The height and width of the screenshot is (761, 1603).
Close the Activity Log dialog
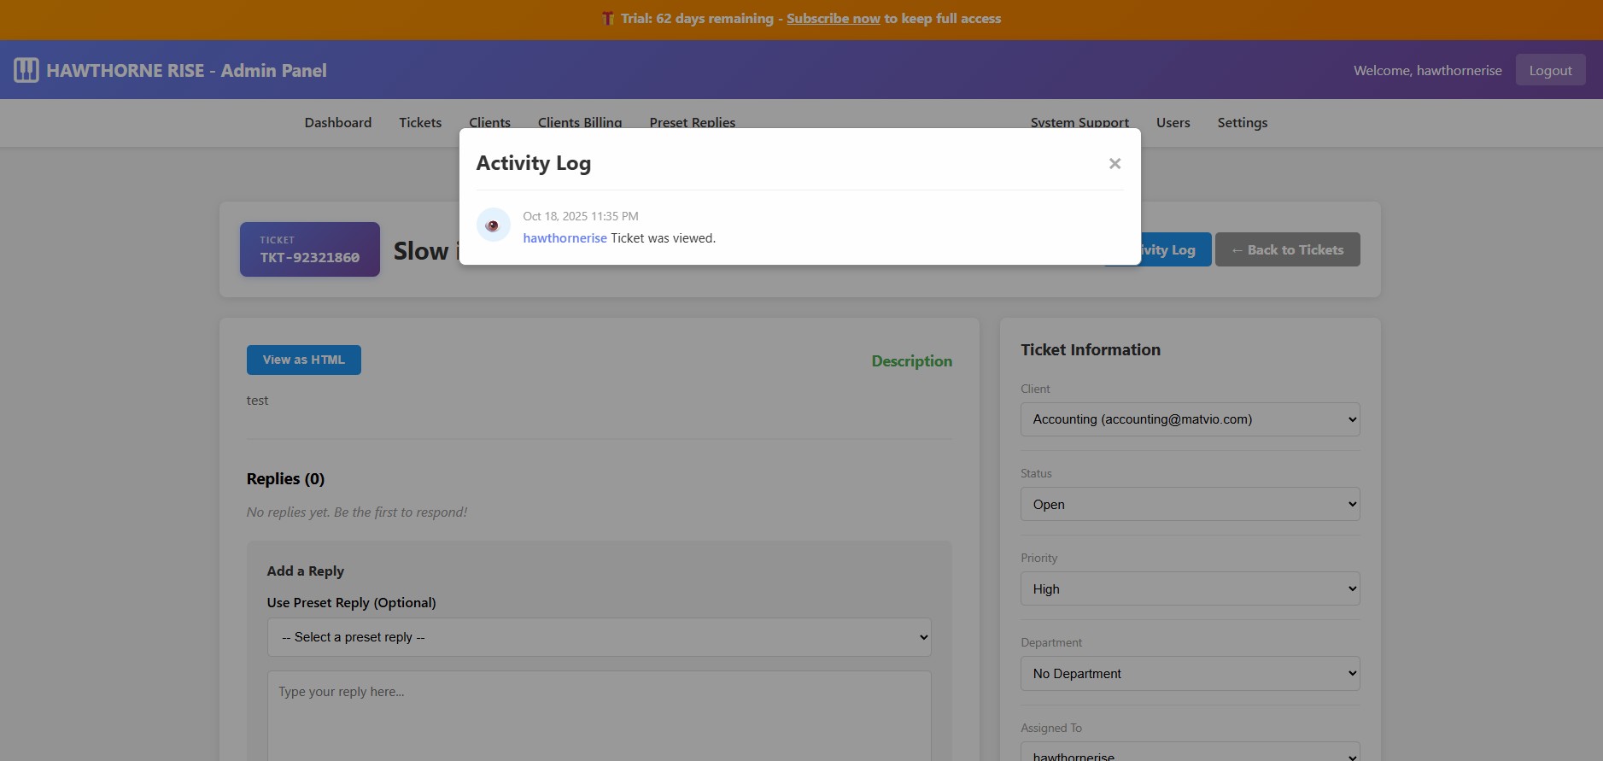pyautogui.click(x=1114, y=163)
